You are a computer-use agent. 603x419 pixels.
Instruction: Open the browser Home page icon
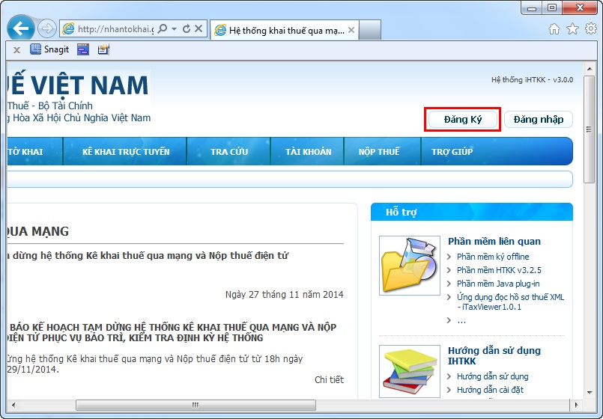click(x=554, y=28)
